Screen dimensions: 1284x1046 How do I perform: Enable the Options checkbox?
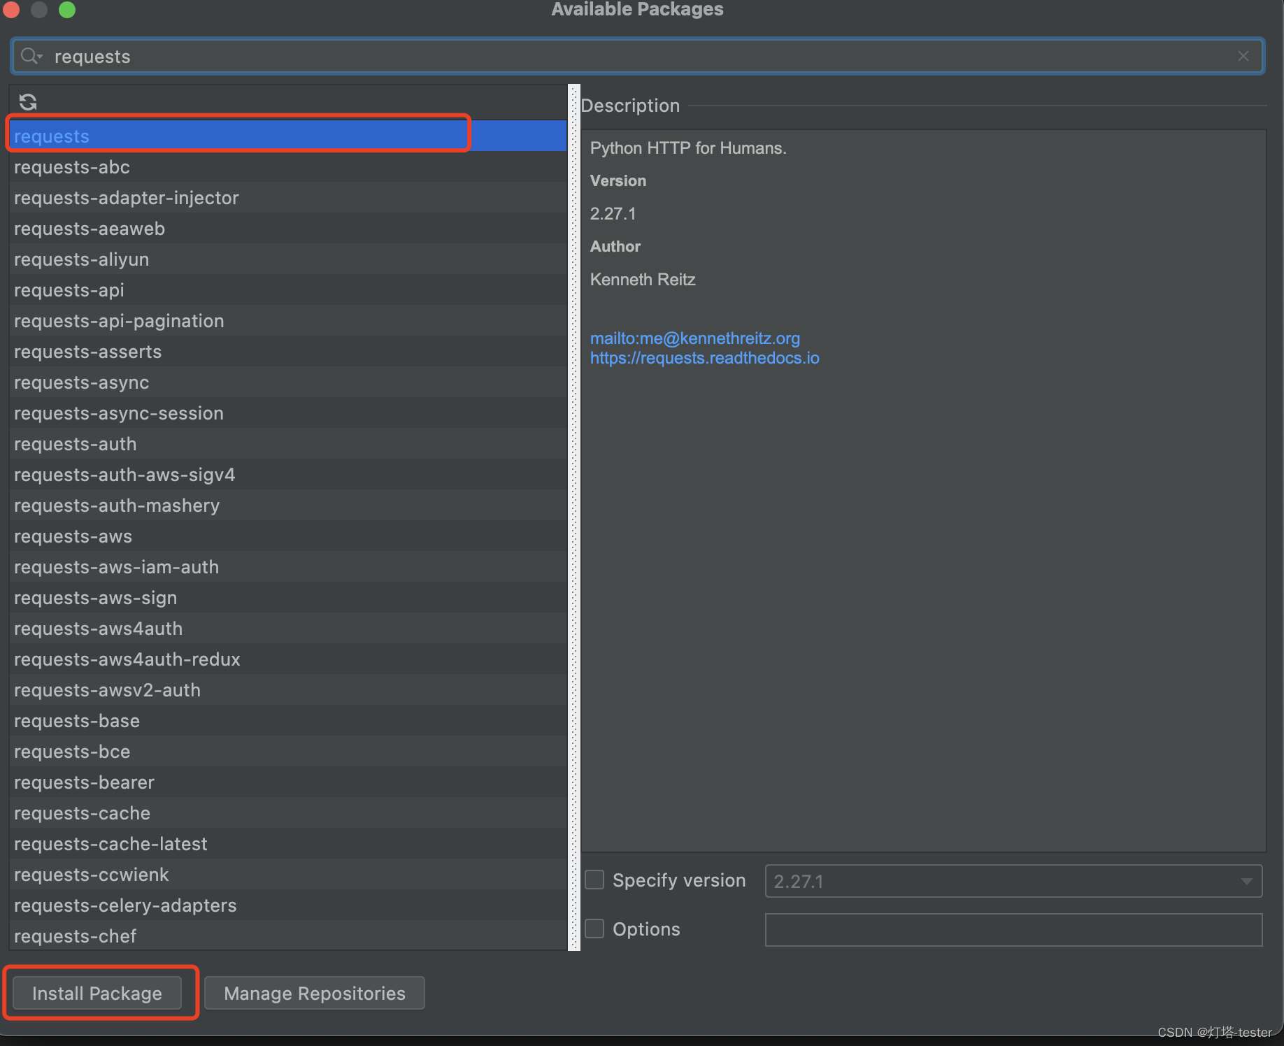pyautogui.click(x=594, y=928)
